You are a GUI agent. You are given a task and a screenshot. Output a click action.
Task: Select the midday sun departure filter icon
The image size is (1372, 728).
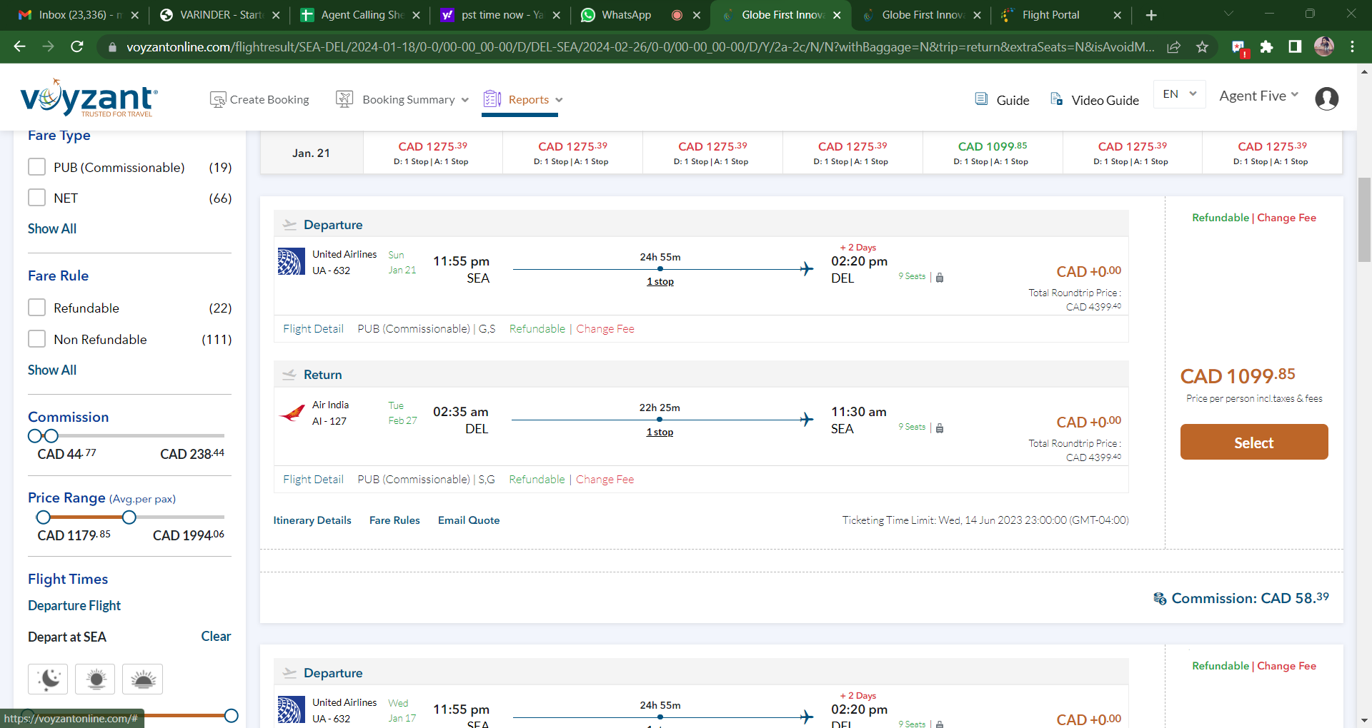96,679
